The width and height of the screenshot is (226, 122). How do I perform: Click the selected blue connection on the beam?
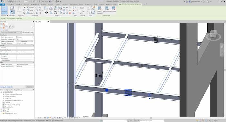click(x=128, y=92)
